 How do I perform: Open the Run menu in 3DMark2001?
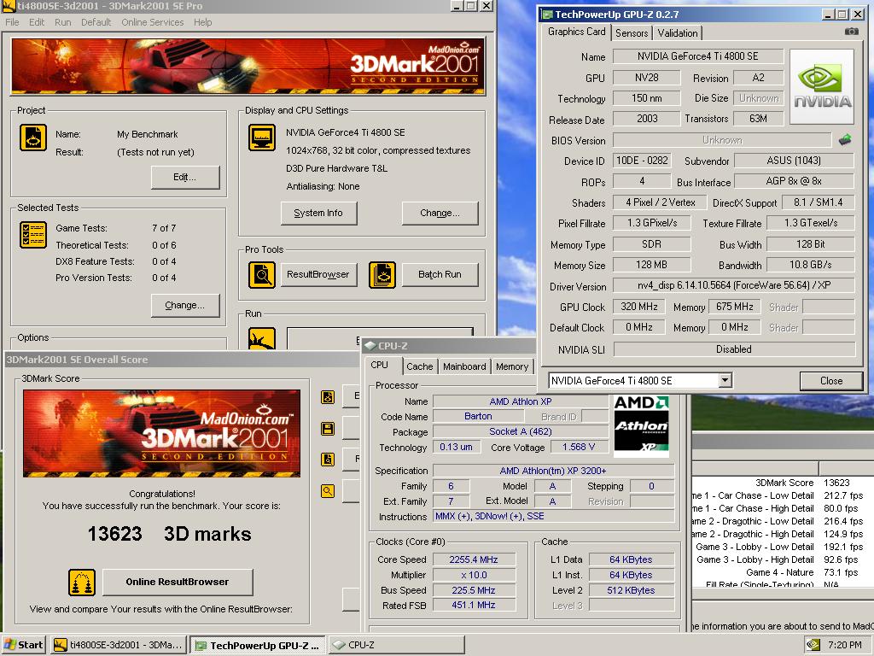(63, 22)
